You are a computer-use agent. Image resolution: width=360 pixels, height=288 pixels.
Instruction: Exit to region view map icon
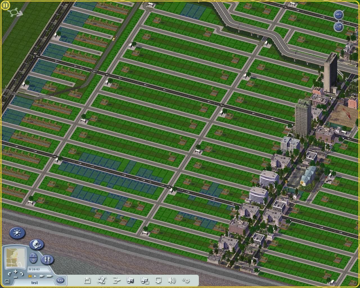[x=102, y=280]
